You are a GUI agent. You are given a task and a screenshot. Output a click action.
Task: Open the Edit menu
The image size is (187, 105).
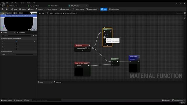pos(12,3)
